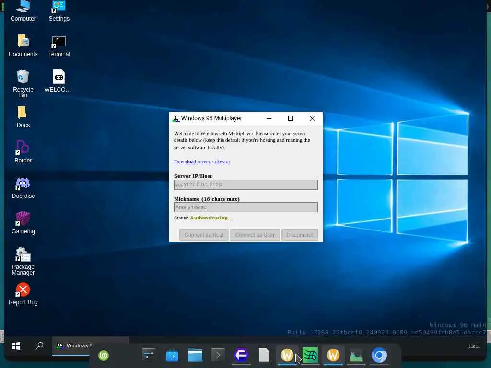Click the taskbar search magnifier

(39, 346)
